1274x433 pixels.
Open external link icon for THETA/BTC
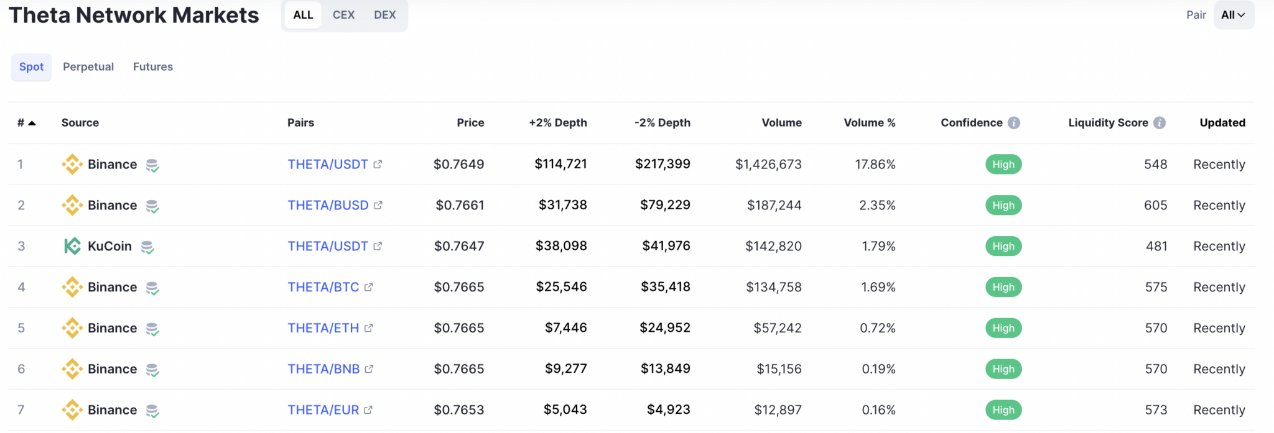369,288
